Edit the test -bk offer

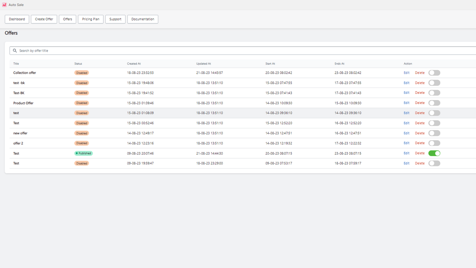[x=406, y=83]
